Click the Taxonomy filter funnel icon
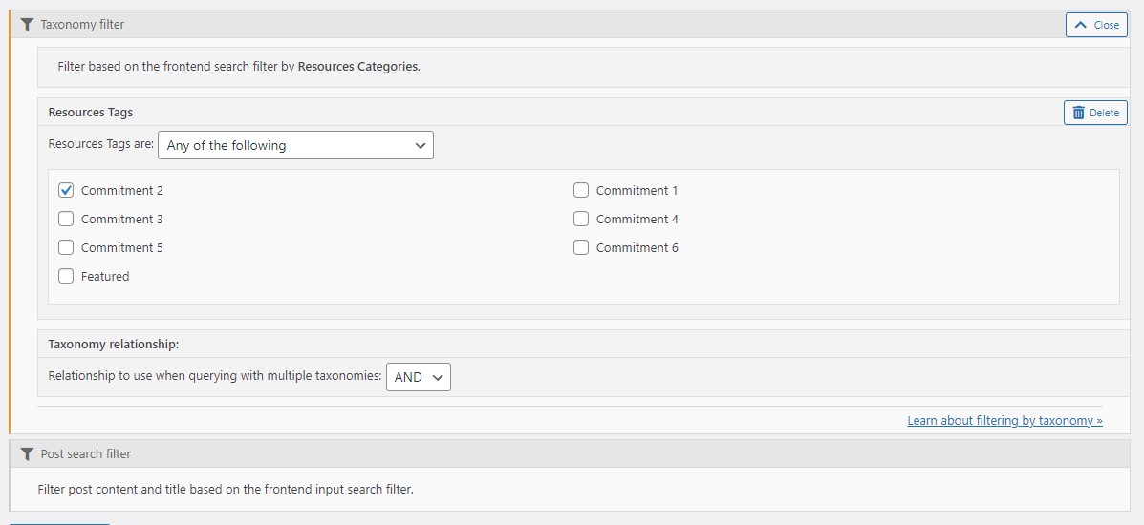 27,25
